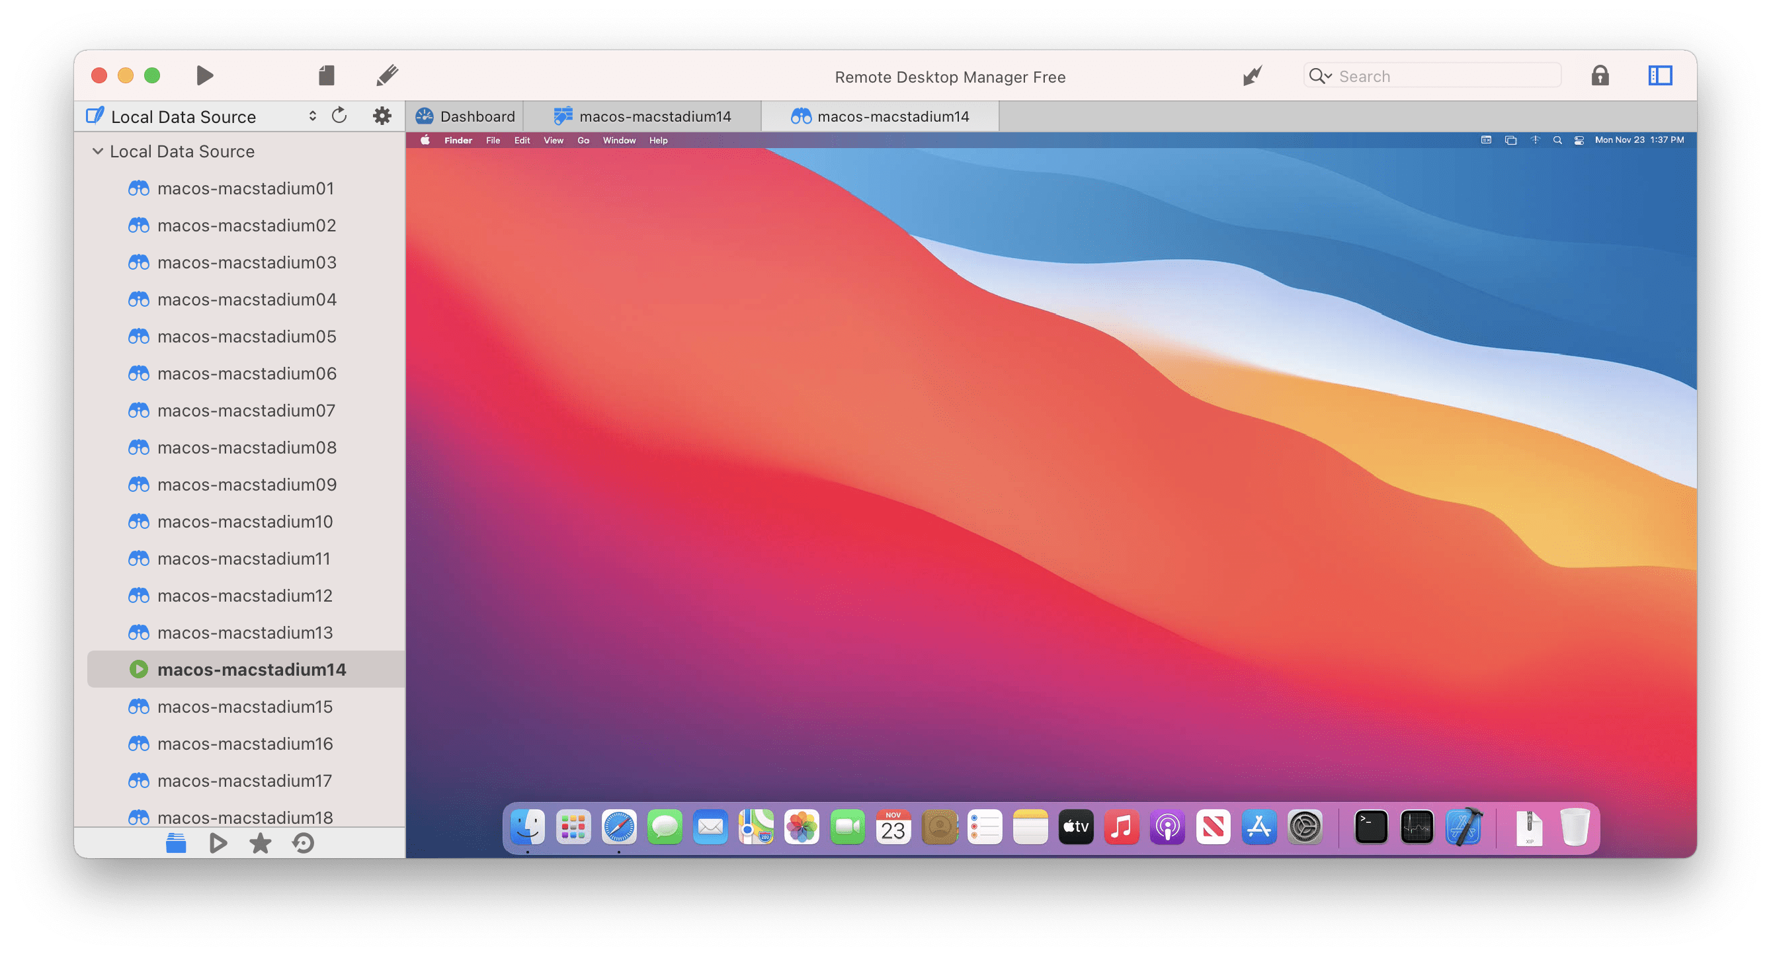
Task: Click inside the Search field
Action: pyautogui.click(x=1437, y=75)
